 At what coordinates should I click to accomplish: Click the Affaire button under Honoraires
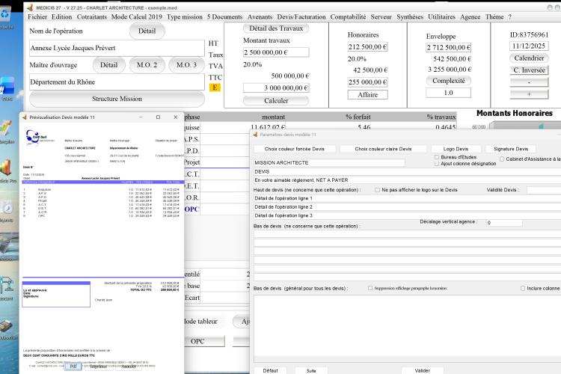(367, 94)
